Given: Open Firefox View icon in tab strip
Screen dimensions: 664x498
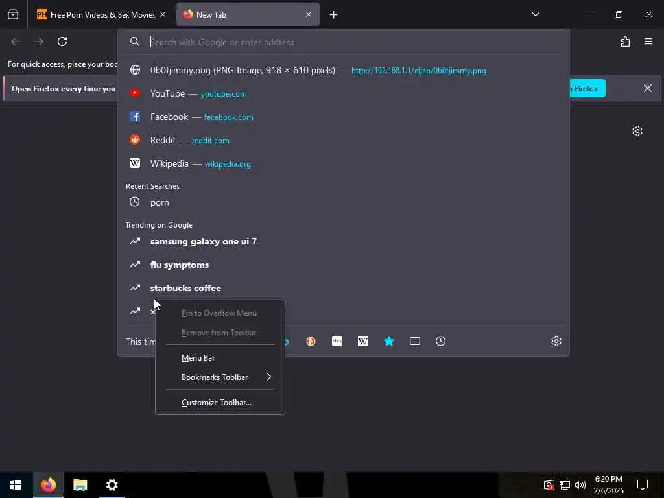Looking at the screenshot, I should coord(13,15).
